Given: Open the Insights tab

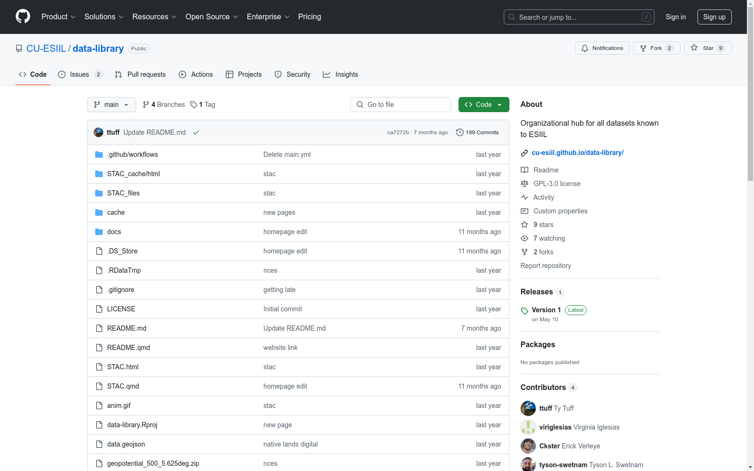Looking at the screenshot, I should coord(340,74).
